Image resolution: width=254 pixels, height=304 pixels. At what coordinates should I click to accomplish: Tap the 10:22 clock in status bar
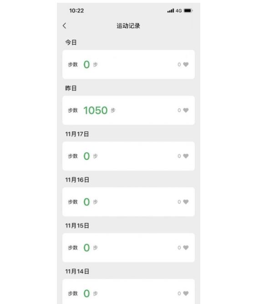coord(76,10)
